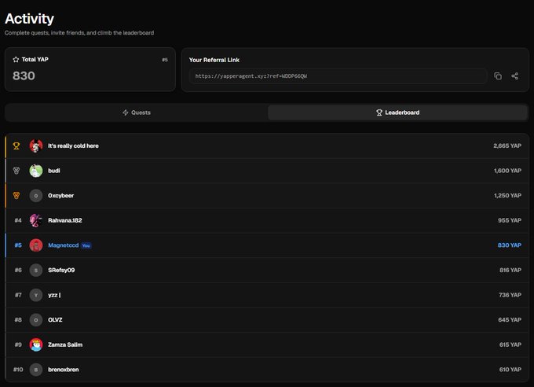Click the '#10' rank label
Screen dimensions: 534x387
(18, 370)
